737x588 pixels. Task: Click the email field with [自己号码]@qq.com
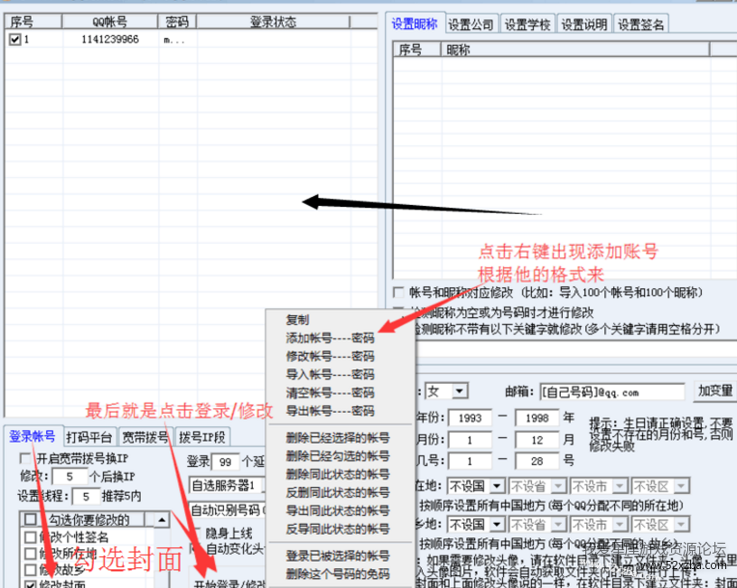[x=612, y=392]
